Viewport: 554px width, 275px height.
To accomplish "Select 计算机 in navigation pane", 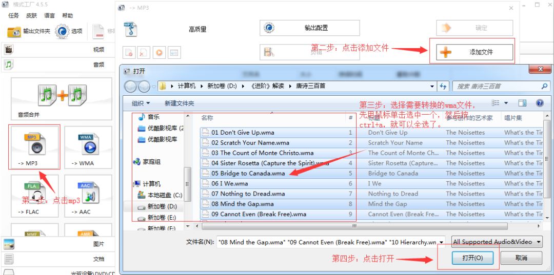I will (147, 184).
